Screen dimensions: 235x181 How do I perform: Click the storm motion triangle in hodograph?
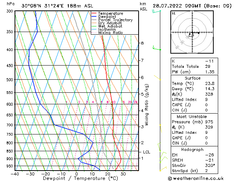(192, 35)
